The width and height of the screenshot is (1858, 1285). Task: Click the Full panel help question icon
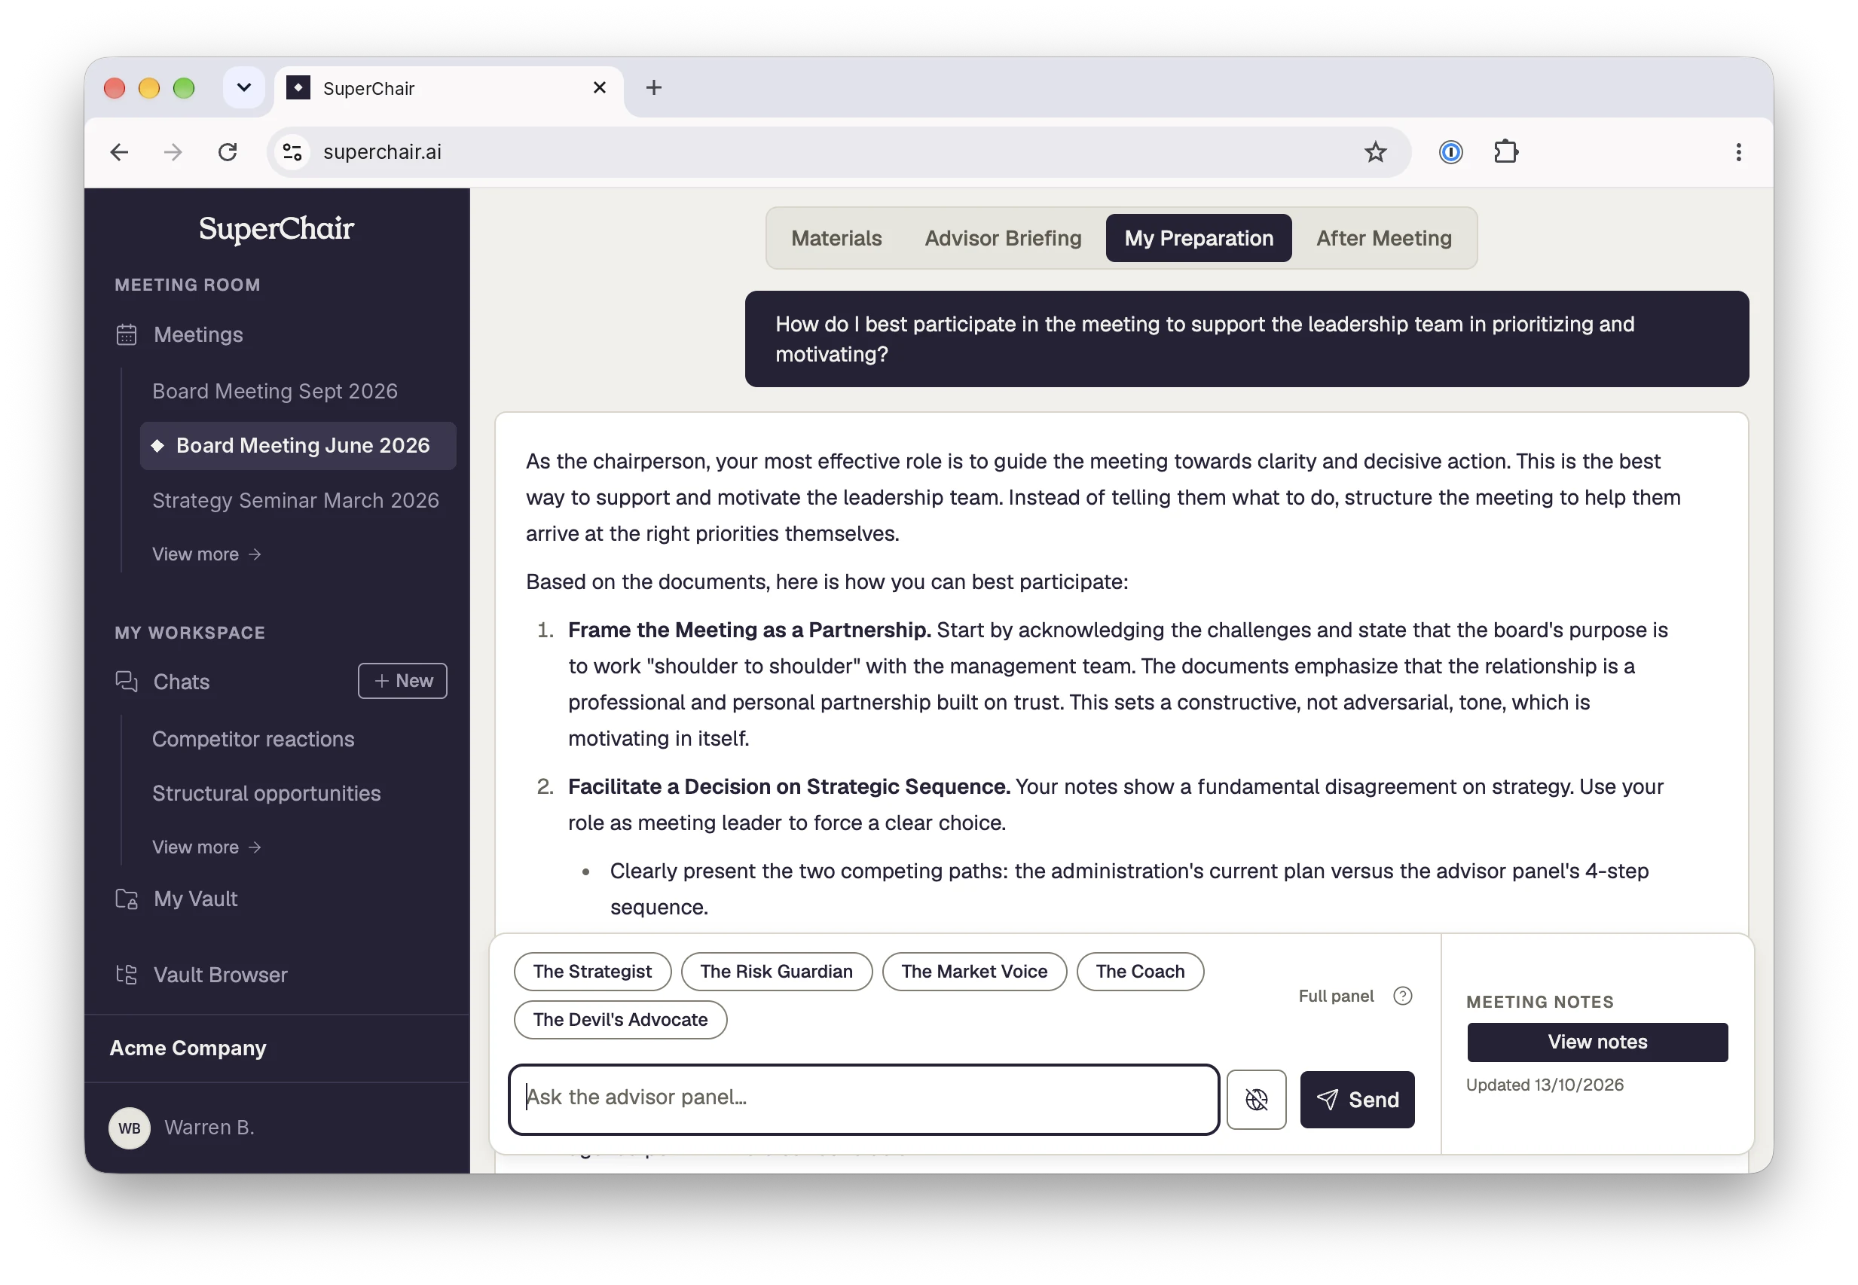click(1402, 996)
